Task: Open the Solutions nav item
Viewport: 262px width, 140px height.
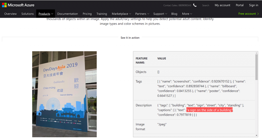Action: tap(27, 14)
